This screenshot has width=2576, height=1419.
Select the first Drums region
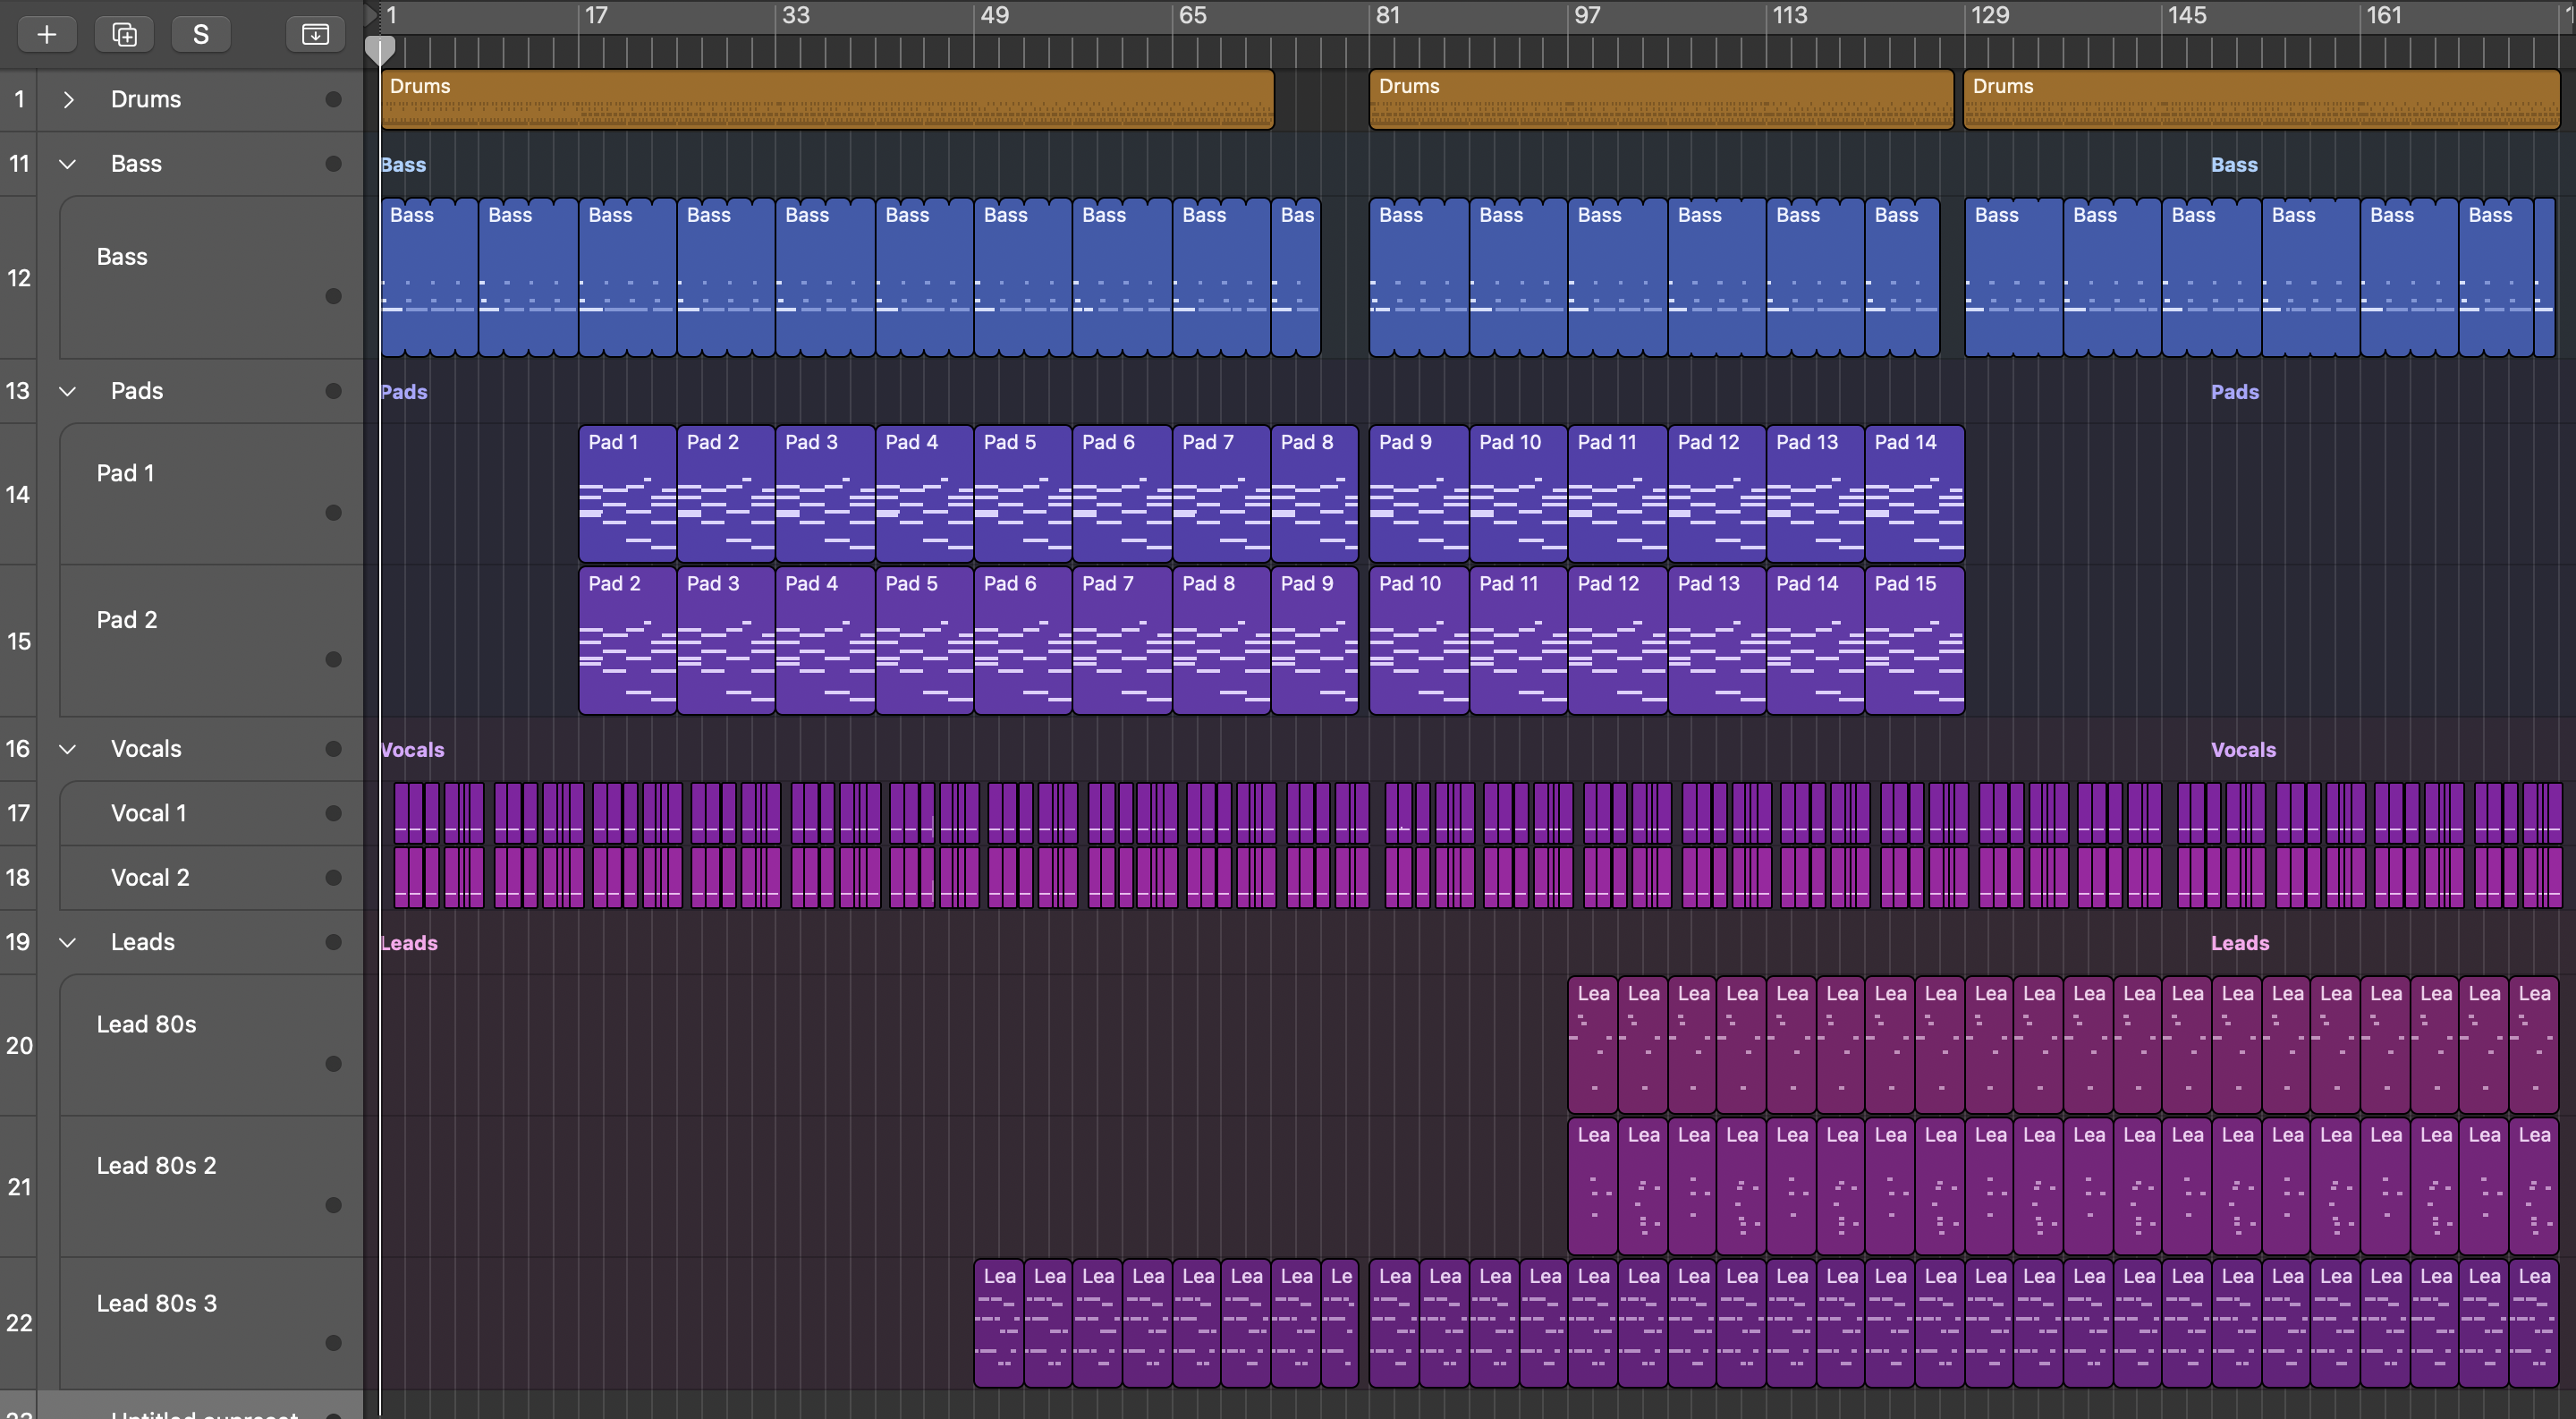pyautogui.click(x=826, y=99)
